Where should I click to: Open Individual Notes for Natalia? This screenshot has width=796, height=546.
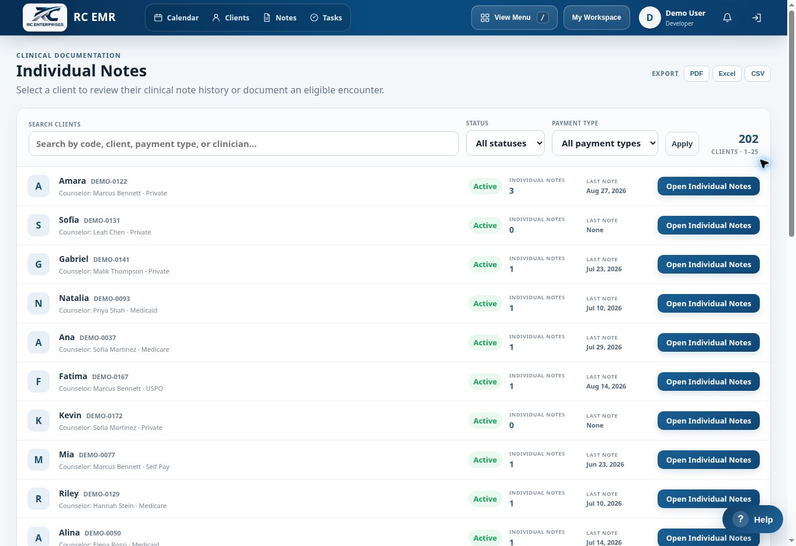pyautogui.click(x=708, y=303)
